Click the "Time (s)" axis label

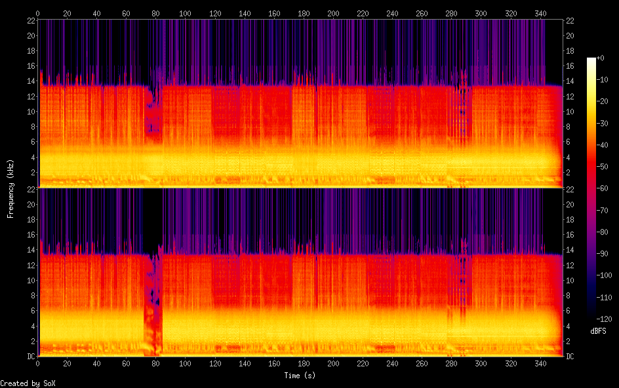tap(300, 376)
